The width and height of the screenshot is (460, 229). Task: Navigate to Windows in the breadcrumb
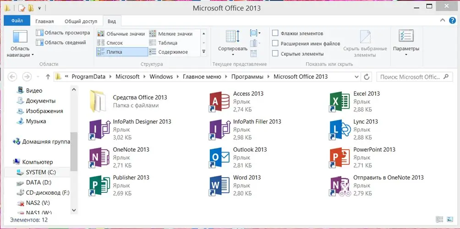coord(161,77)
